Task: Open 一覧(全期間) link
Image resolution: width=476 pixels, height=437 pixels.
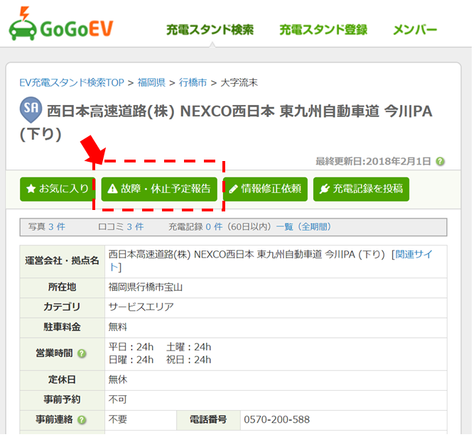Action: pyautogui.click(x=303, y=227)
